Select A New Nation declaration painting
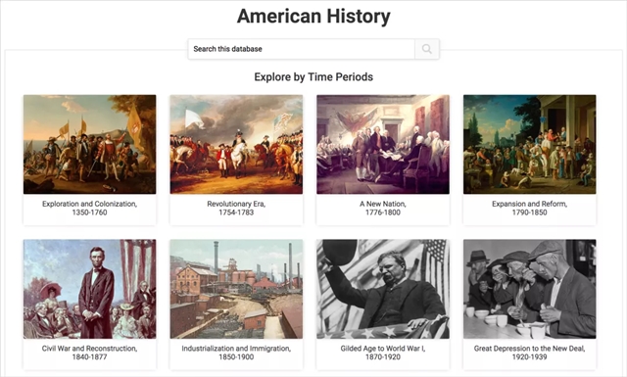 coord(383,144)
